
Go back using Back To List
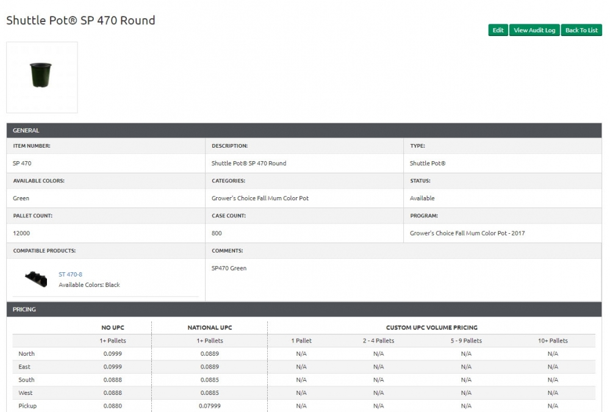point(581,30)
